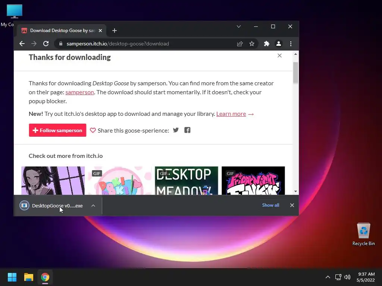
Task: Open Chrome's three-dot menu
Action: click(291, 44)
